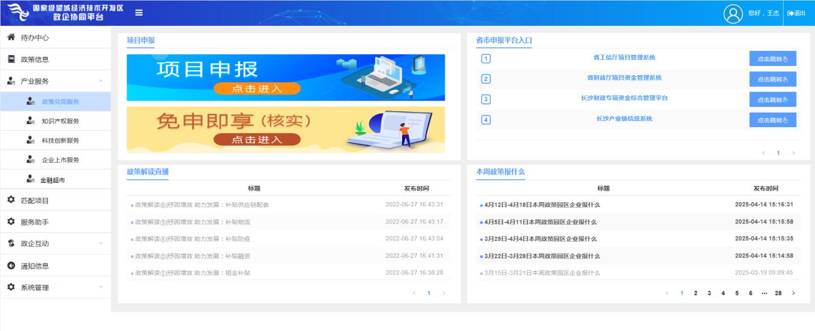Open 知识产权服务 submenu item
This screenshot has height=331, width=815.
tap(61, 121)
